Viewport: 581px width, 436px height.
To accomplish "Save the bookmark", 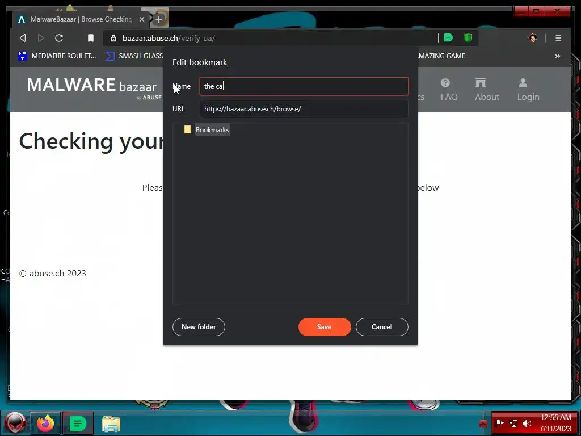I will click(x=324, y=327).
